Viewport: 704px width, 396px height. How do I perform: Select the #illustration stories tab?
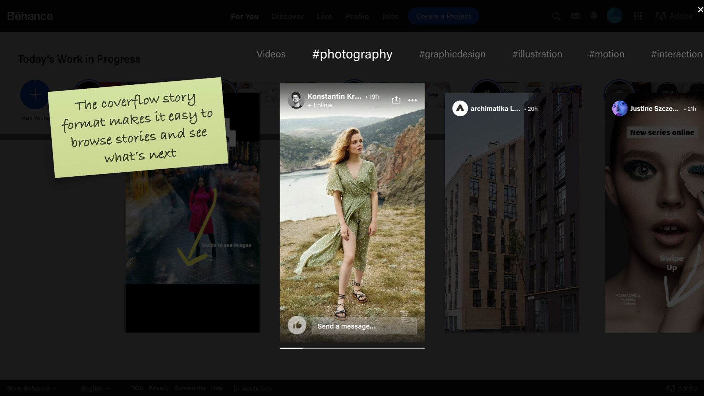click(x=537, y=54)
